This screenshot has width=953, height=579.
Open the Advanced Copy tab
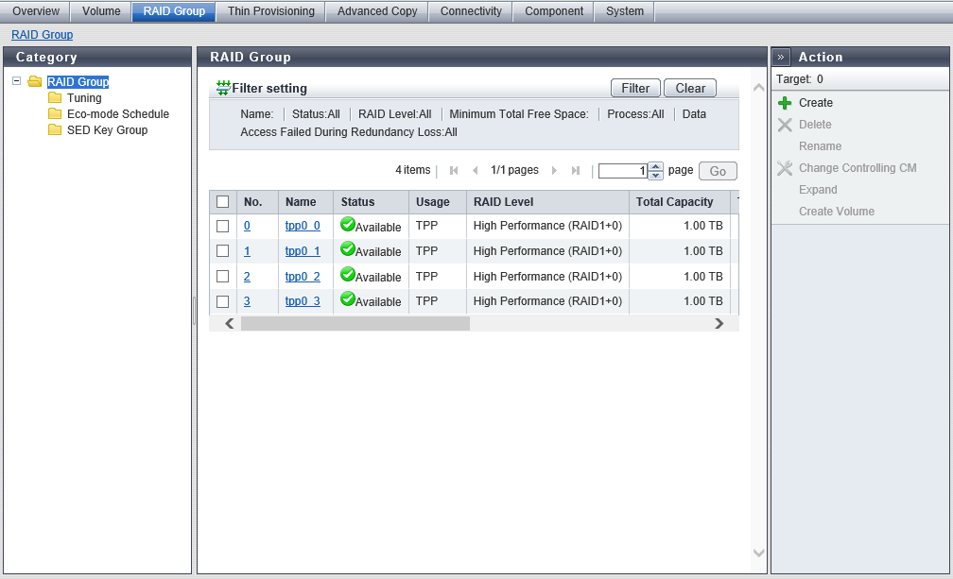[376, 11]
